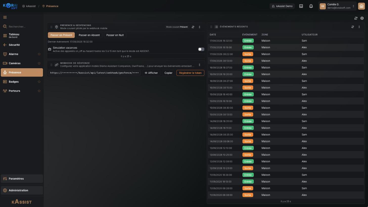368x207 pixels.
Task: Expand the Camille D. account dropdown
Action: tap(337, 6)
